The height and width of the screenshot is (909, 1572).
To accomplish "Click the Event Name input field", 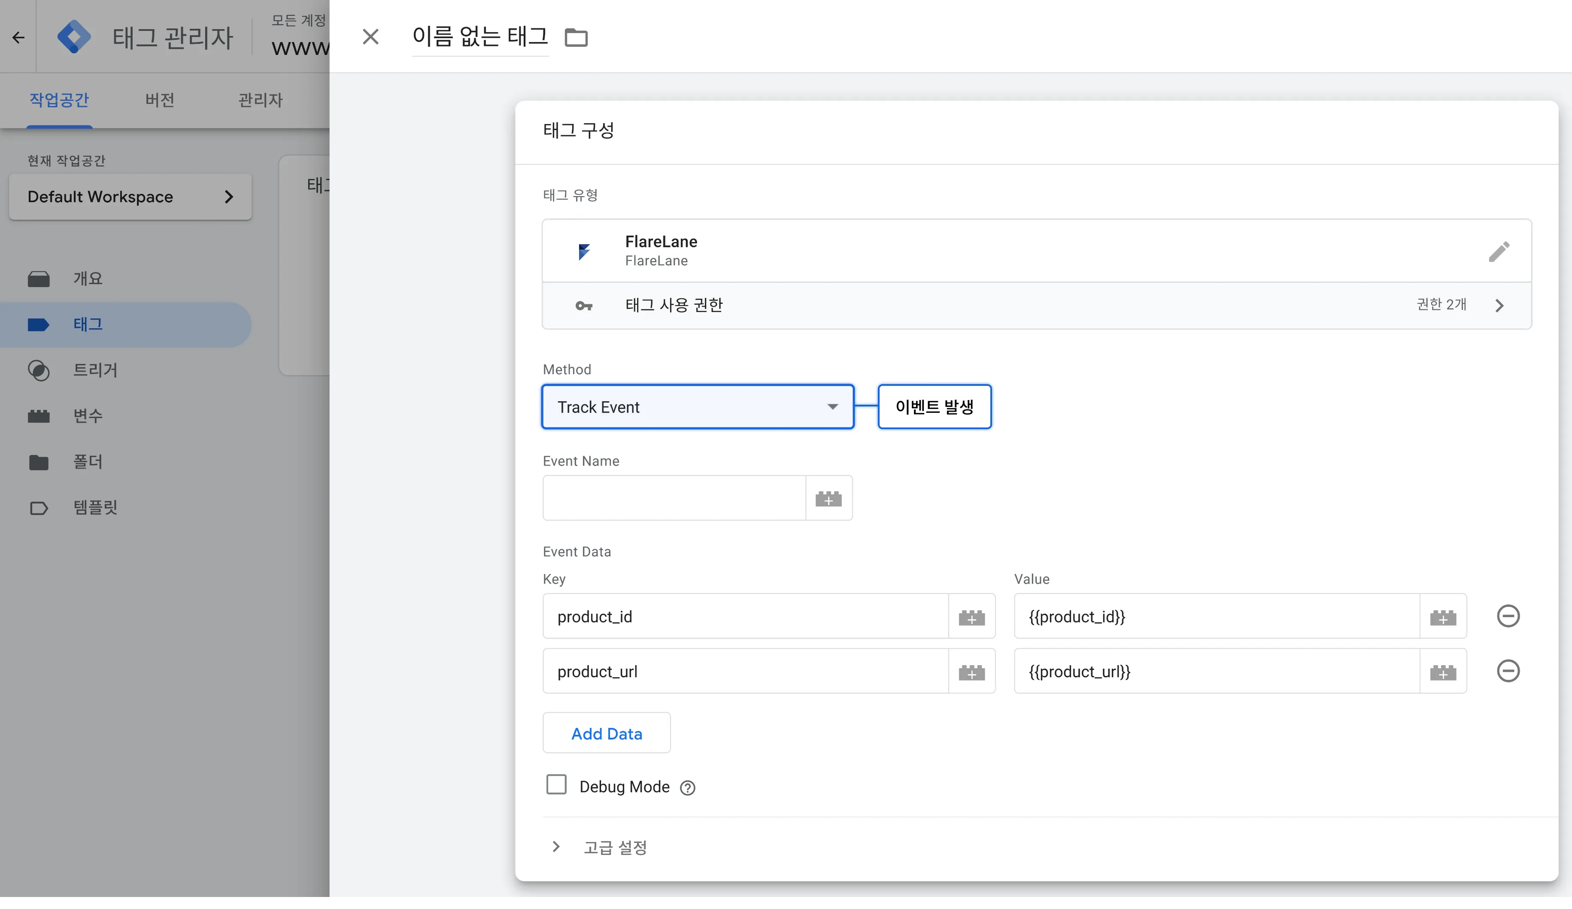I will coord(674,498).
